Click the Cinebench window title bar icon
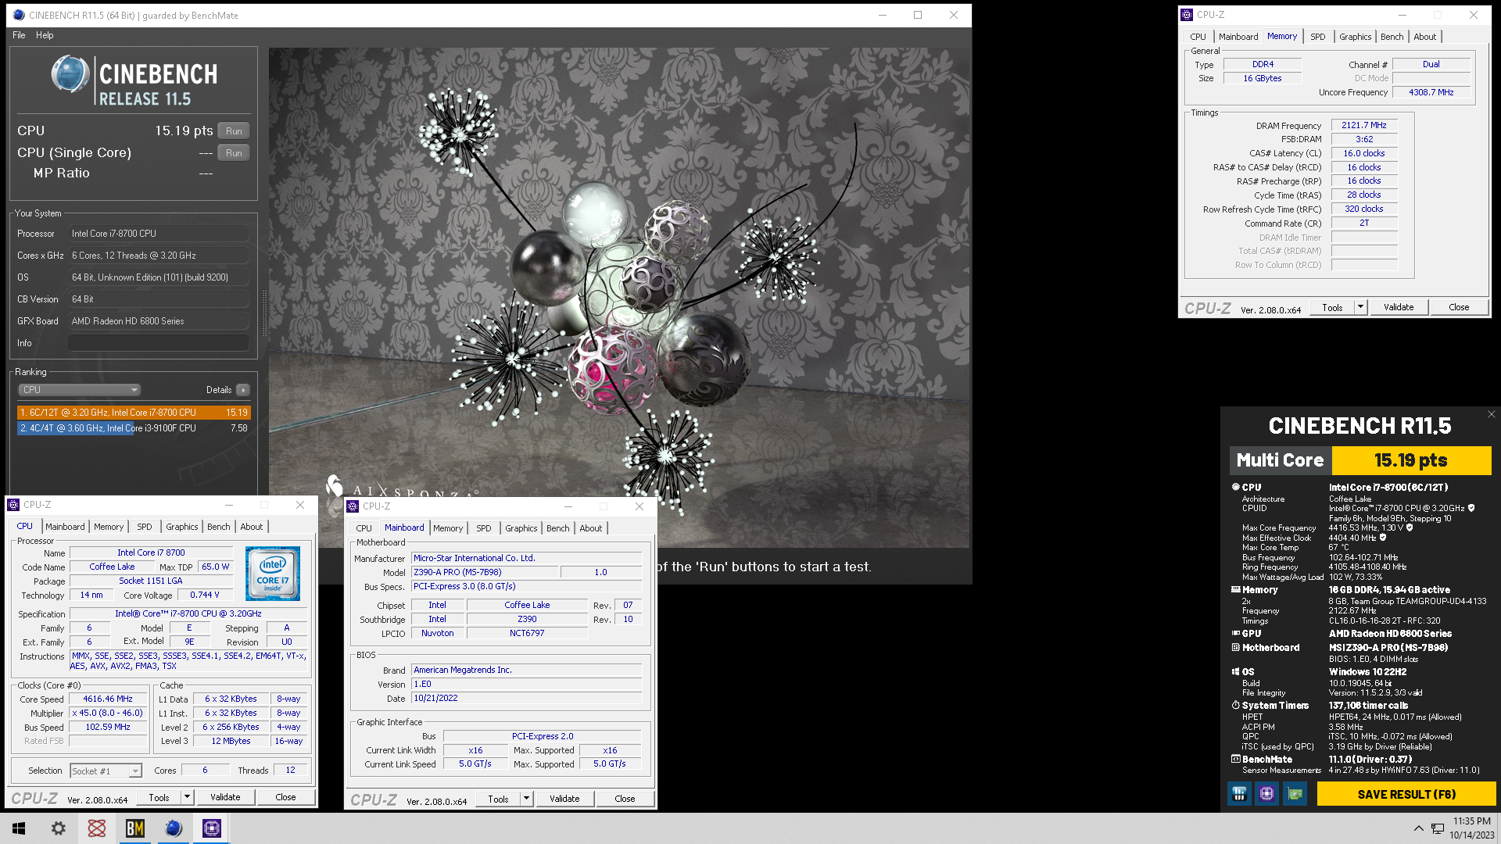The image size is (1501, 844). point(19,15)
